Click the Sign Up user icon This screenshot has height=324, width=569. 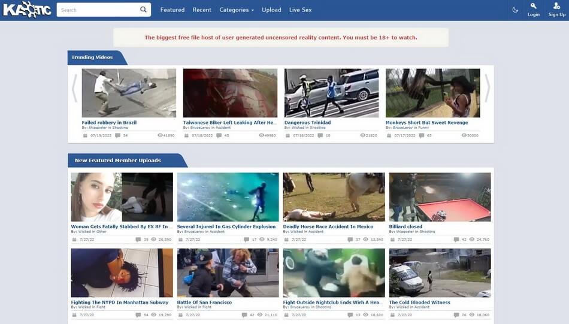pos(556,6)
